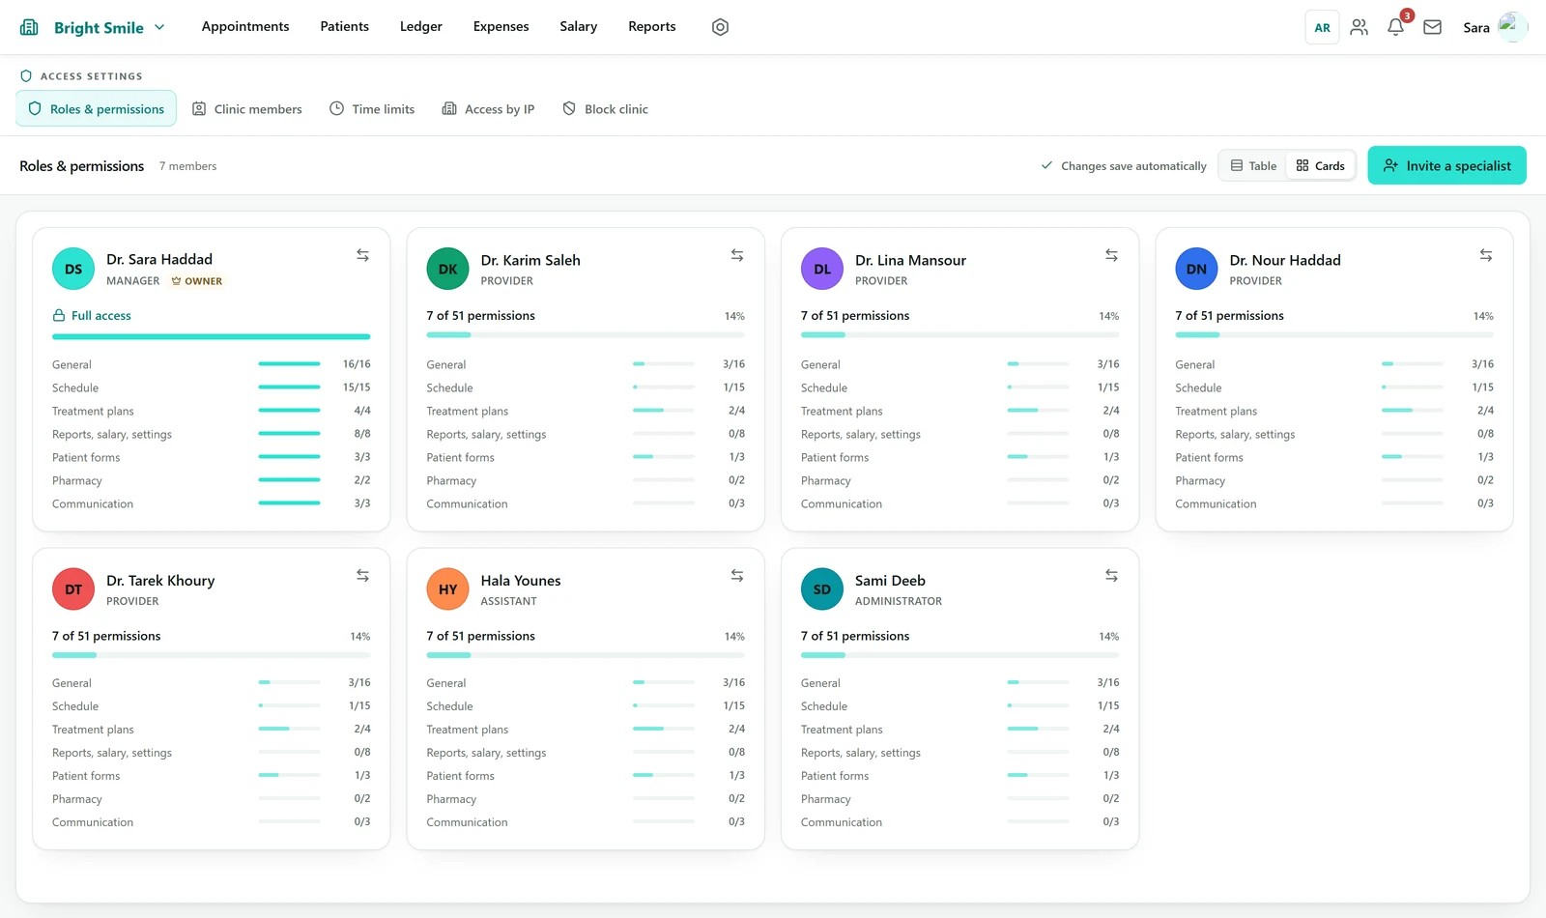Switch language with the AR button

[x=1322, y=27]
